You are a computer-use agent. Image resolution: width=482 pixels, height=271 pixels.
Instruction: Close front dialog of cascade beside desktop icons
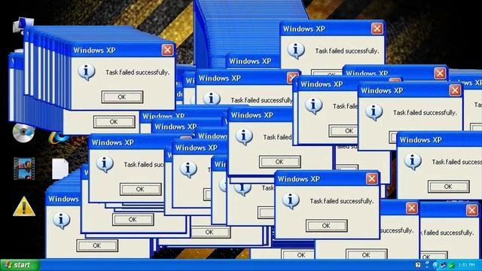pos(167,50)
